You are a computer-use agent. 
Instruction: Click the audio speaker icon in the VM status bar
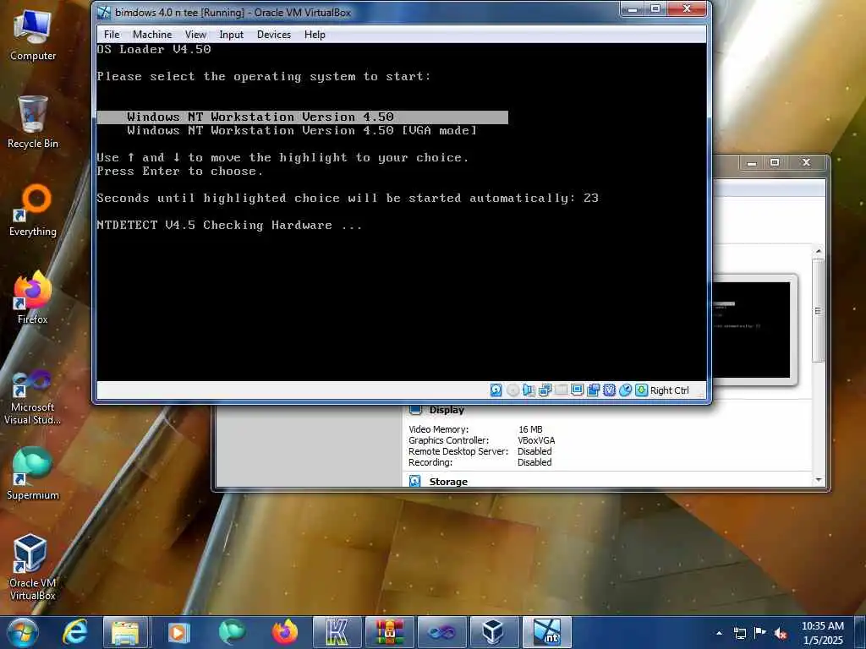tap(529, 390)
